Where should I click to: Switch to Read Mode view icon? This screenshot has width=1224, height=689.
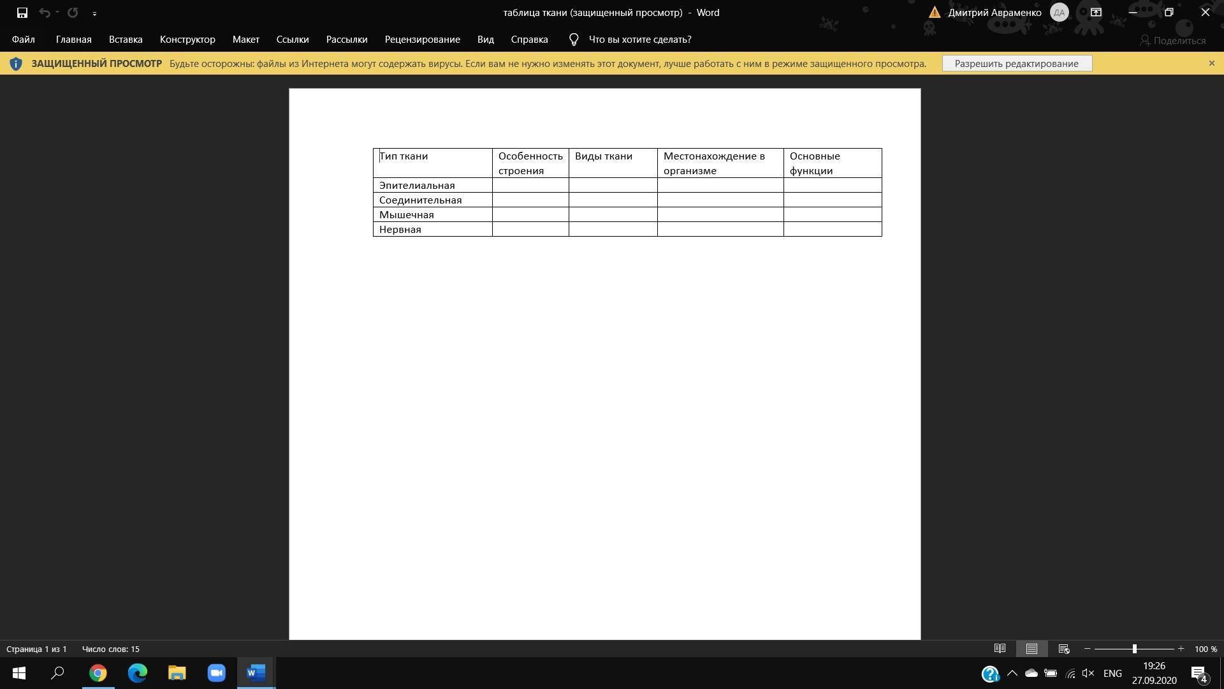click(1000, 649)
